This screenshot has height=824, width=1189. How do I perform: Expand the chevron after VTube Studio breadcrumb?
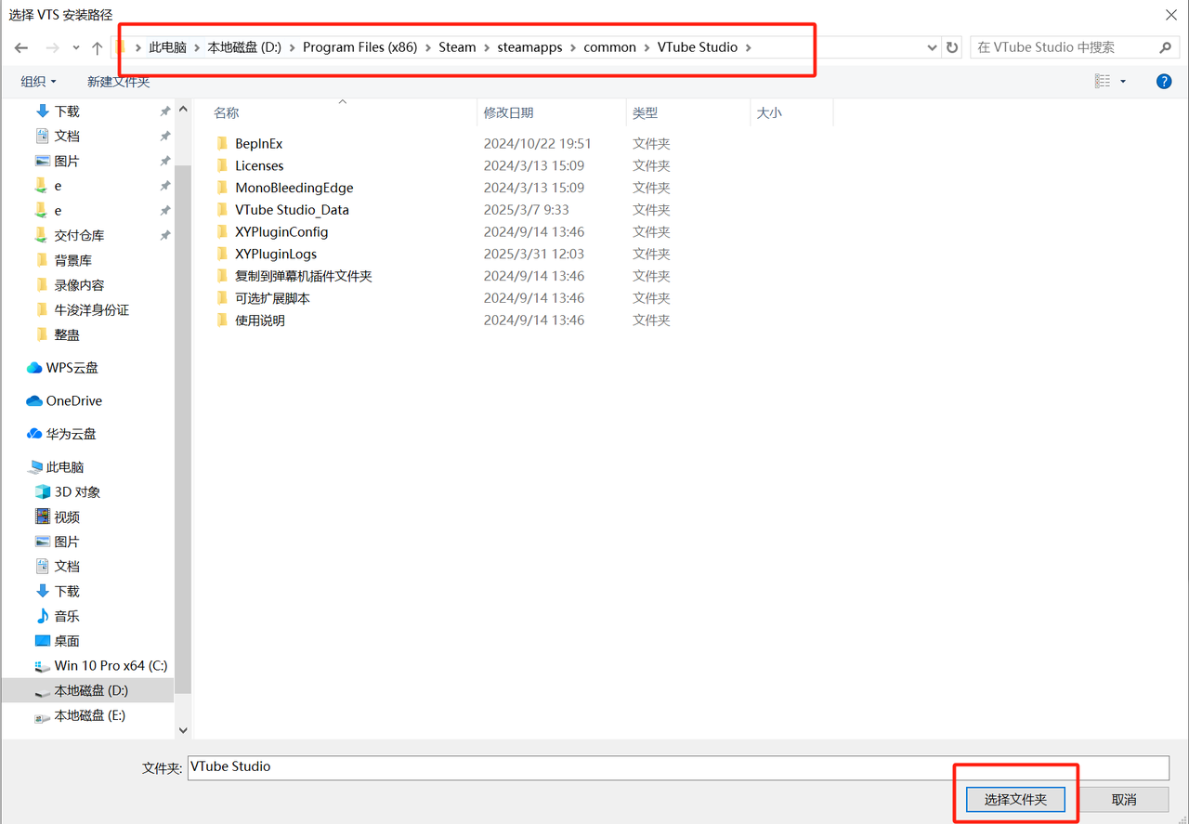[749, 47]
